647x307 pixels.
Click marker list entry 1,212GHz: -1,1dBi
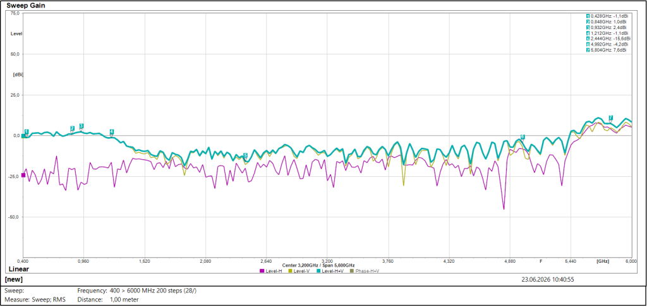point(607,33)
